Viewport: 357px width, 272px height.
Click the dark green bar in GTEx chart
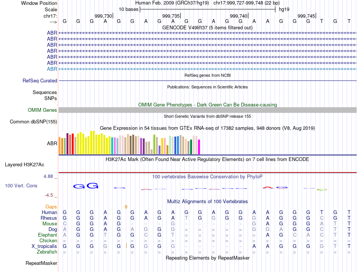[x=191, y=147]
